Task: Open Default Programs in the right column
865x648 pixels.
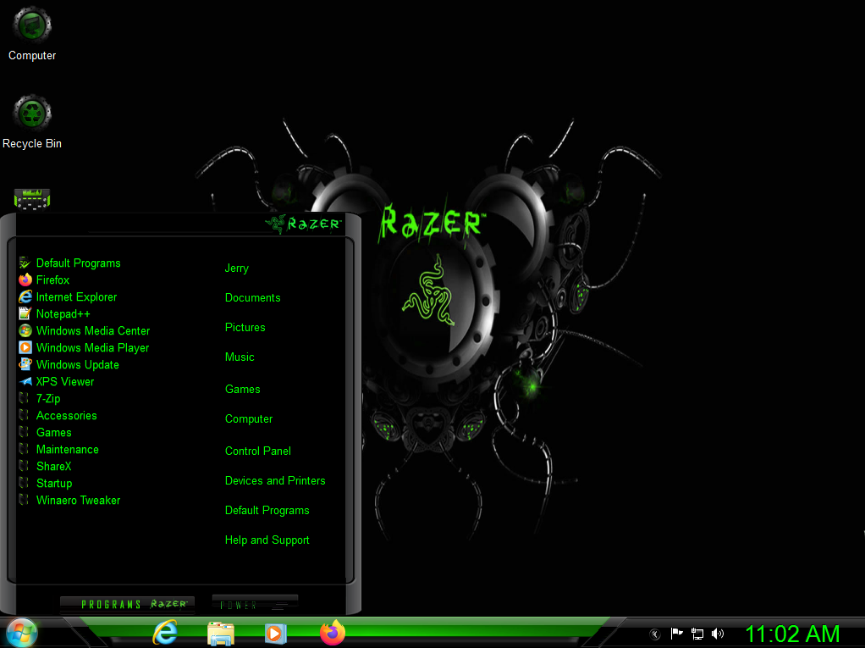Action: click(x=267, y=511)
